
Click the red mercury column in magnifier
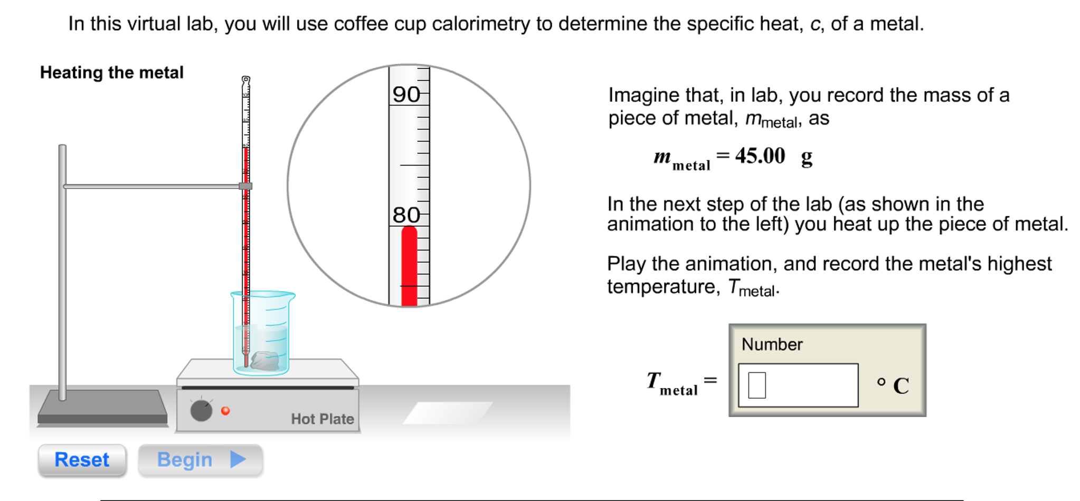coord(409,266)
